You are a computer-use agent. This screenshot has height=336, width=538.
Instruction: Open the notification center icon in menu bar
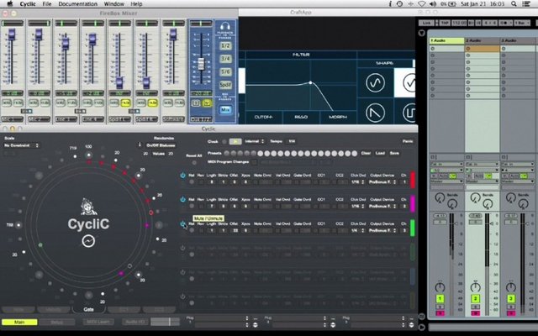pyautogui.click(x=526, y=3)
